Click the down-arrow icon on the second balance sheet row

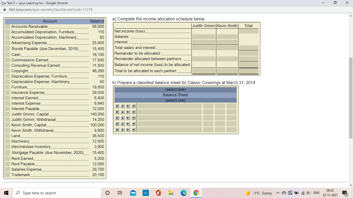122,112
